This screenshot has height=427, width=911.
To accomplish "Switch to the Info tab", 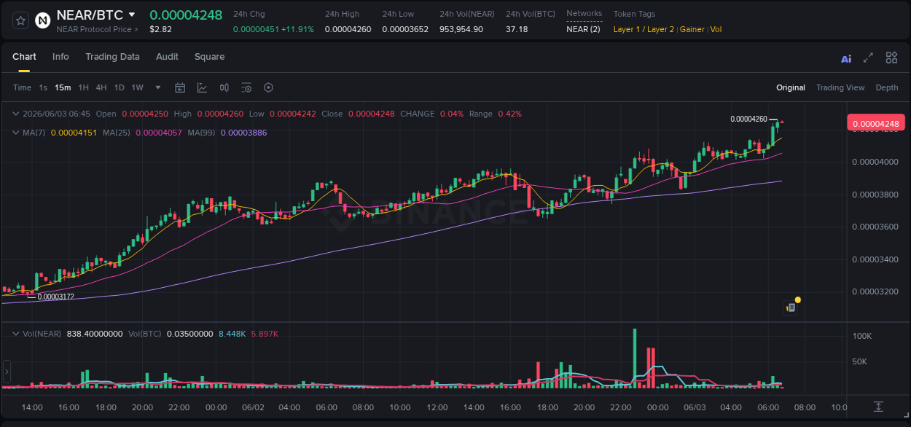I will (60, 57).
